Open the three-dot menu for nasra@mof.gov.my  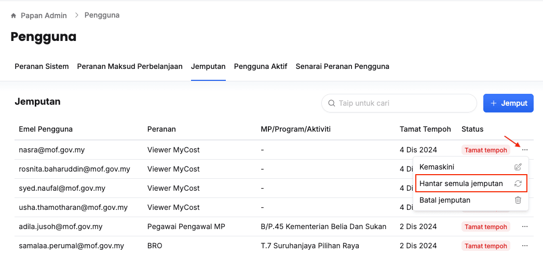(x=525, y=150)
